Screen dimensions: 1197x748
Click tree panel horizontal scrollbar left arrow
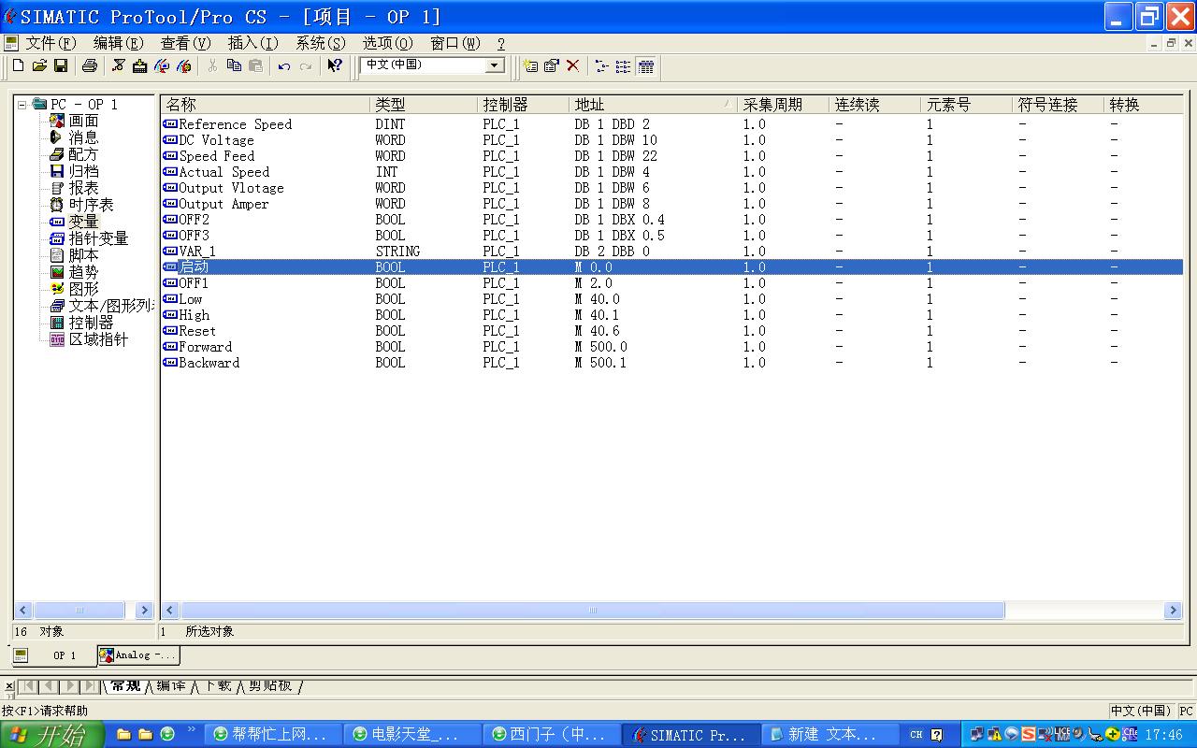tap(23, 611)
